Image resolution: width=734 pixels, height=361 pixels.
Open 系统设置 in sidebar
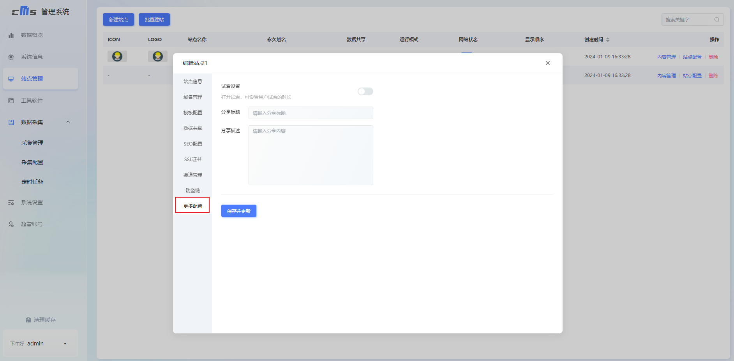pyautogui.click(x=41, y=202)
